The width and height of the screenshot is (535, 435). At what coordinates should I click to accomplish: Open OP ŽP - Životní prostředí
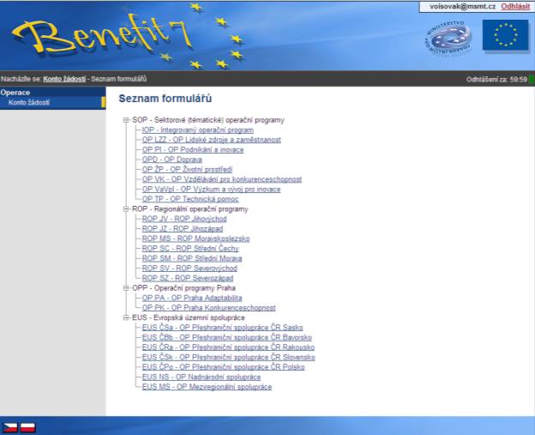click(187, 169)
